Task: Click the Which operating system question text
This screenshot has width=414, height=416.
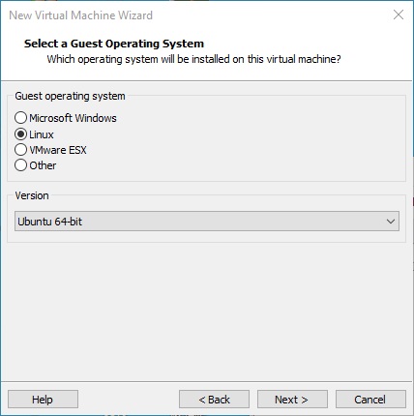Action: [193, 59]
